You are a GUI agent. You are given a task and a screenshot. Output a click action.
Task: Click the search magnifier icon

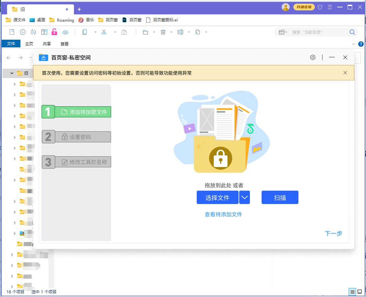pos(352,32)
